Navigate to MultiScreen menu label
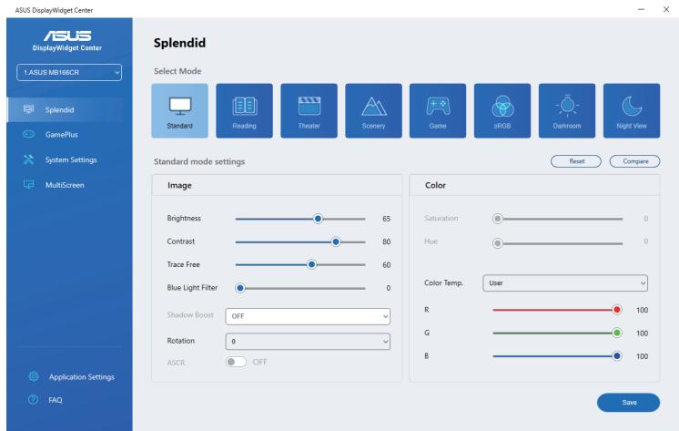The width and height of the screenshot is (679, 431). pyautogui.click(x=65, y=185)
